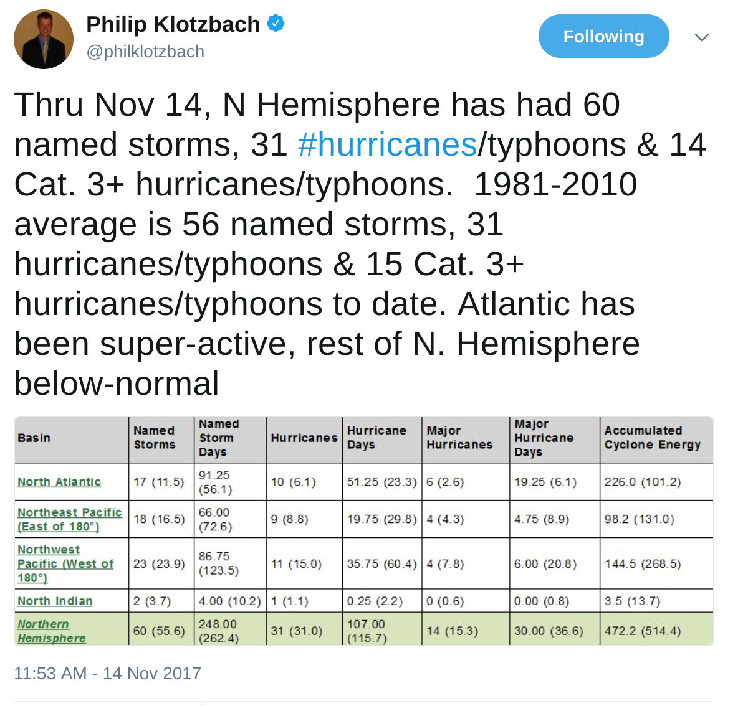
Task: Open the Northwest Pacific basin link
Action: tap(65, 563)
